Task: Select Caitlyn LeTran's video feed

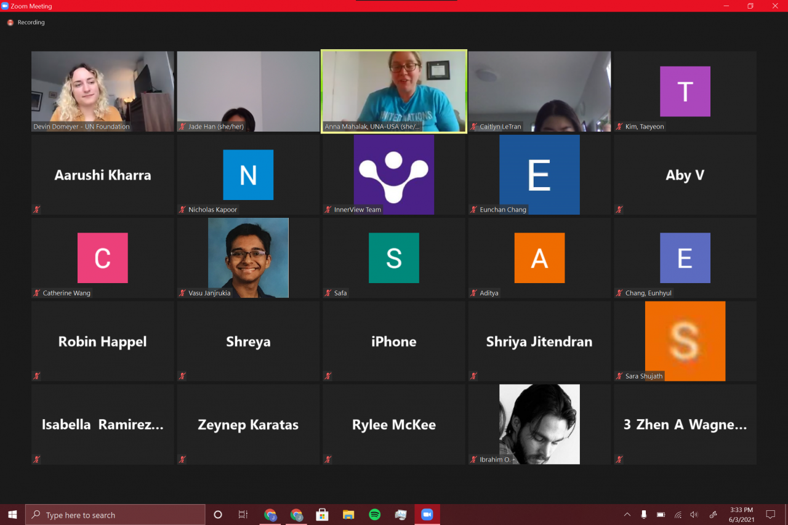Action: point(540,91)
